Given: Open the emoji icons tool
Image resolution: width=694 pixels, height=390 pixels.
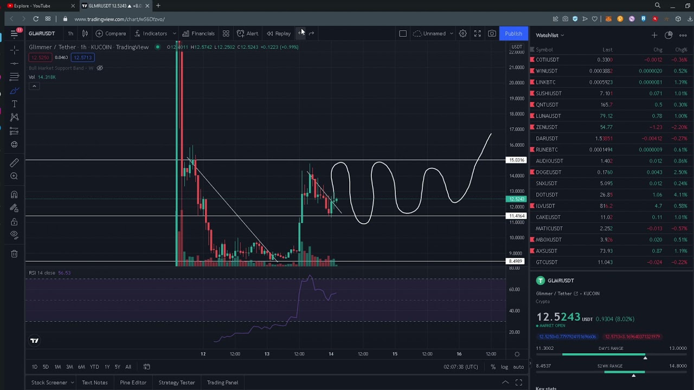Looking at the screenshot, I should point(14,145).
